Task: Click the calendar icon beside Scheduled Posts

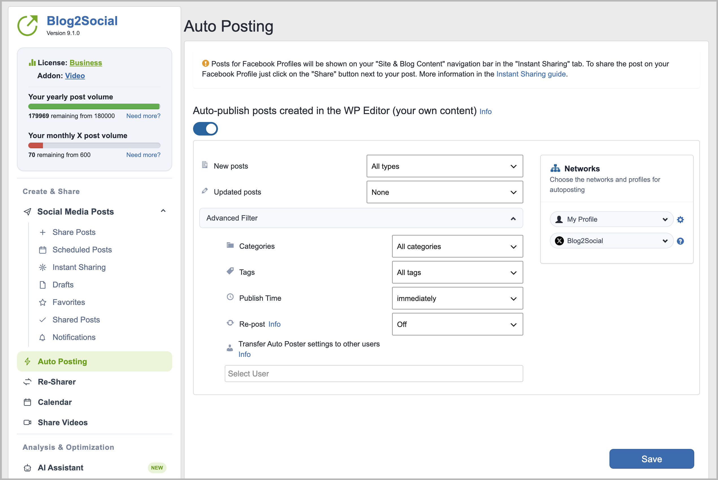Action: coord(43,250)
